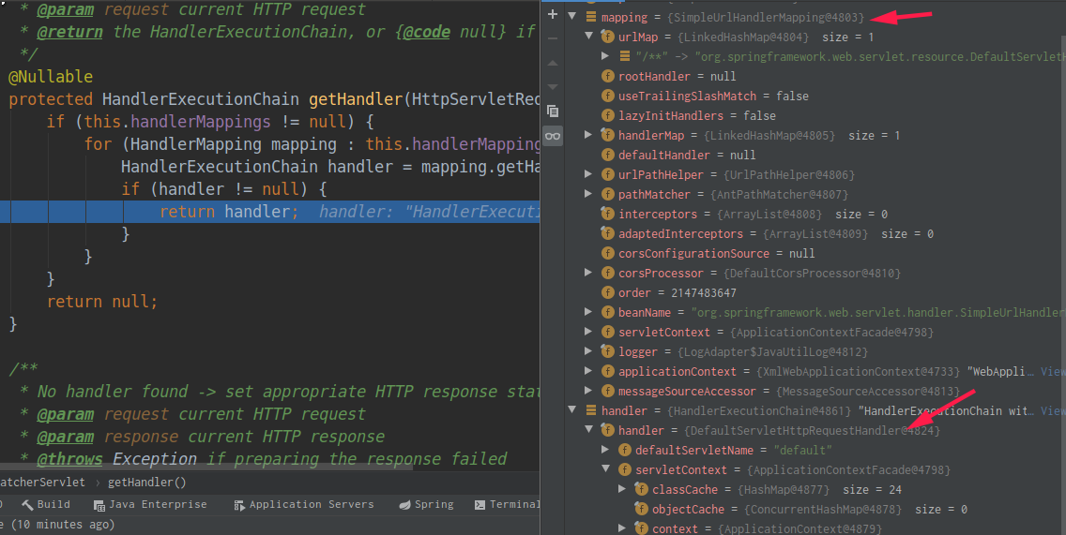Click the Spring leaf icon

(404, 505)
